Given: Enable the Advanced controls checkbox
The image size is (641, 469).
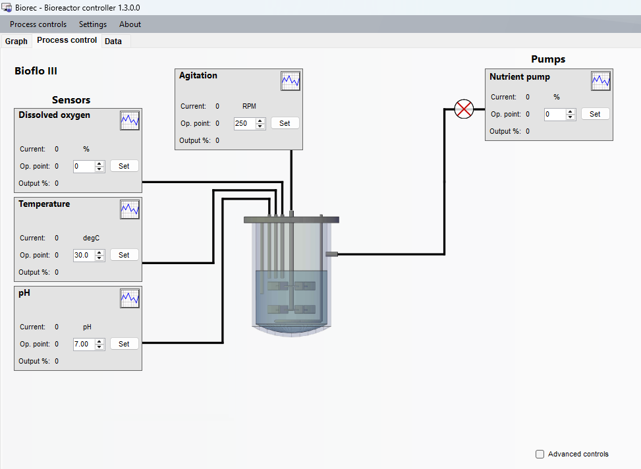Looking at the screenshot, I should [540, 454].
